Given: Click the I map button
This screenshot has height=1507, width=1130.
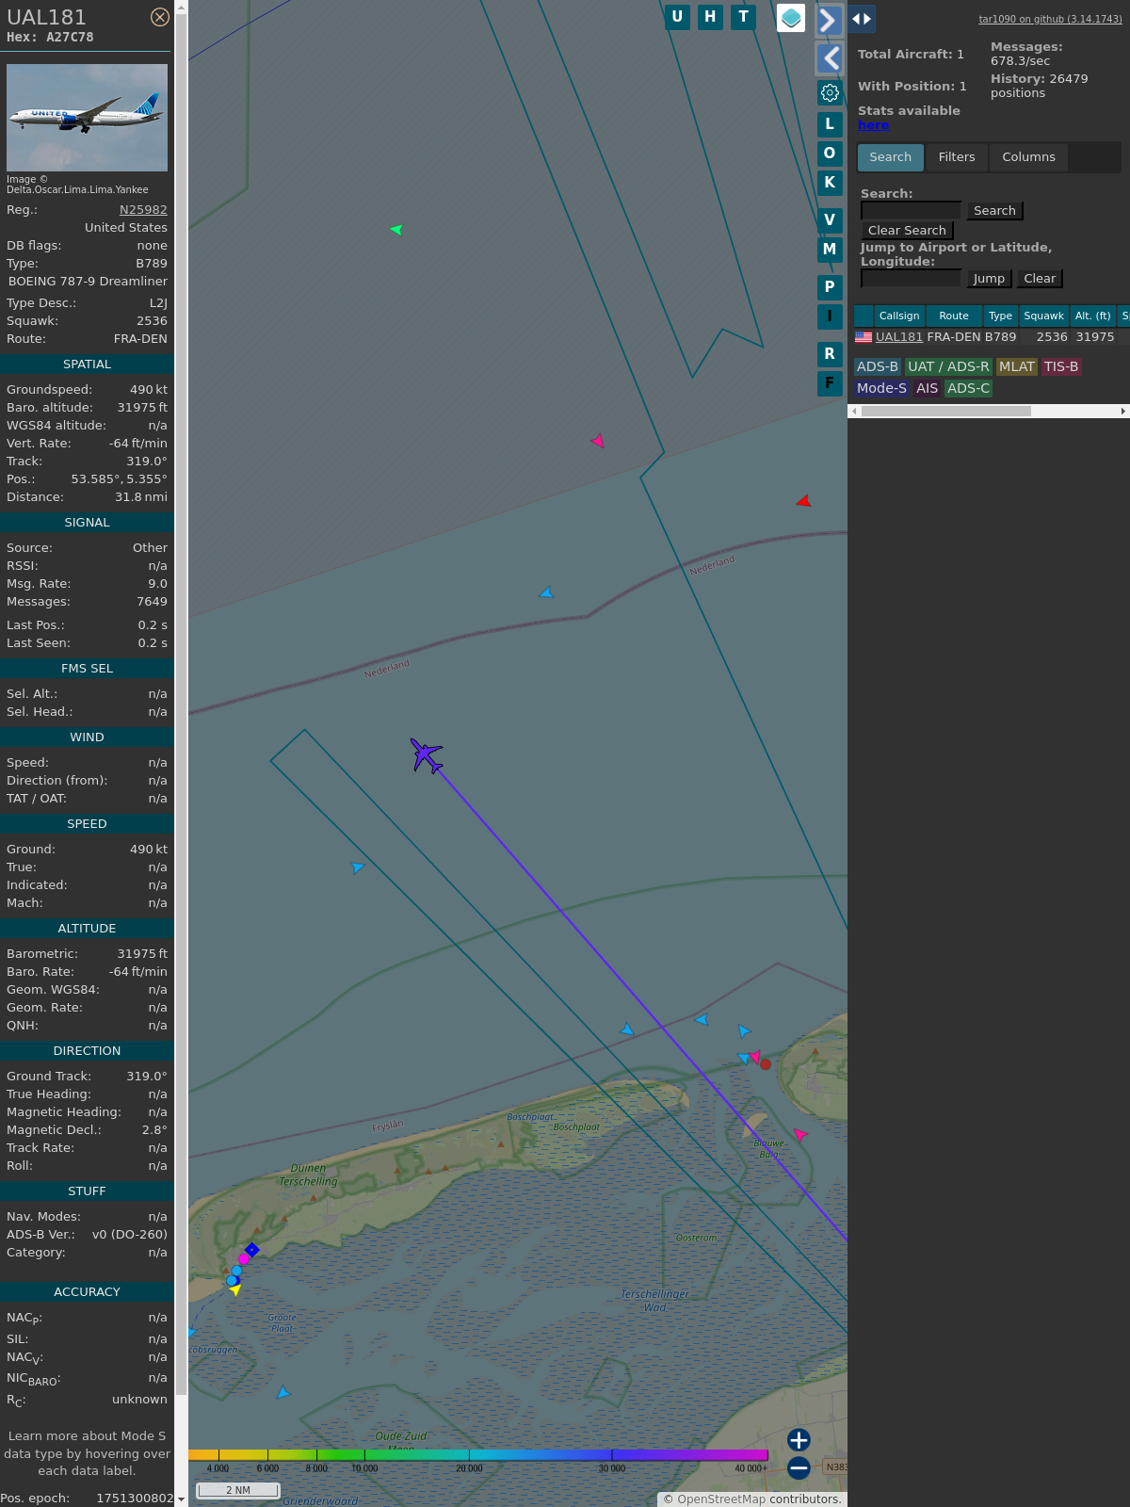Looking at the screenshot, I should (x=830, y=316).
